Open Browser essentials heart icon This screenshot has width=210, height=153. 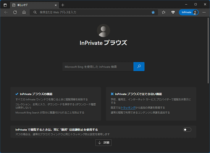point(173,12)
